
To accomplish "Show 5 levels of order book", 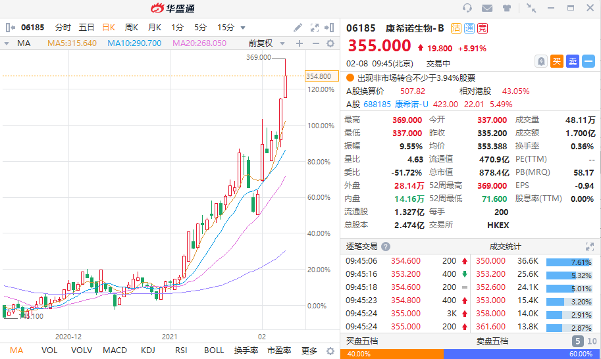I will tap(577, 341).
